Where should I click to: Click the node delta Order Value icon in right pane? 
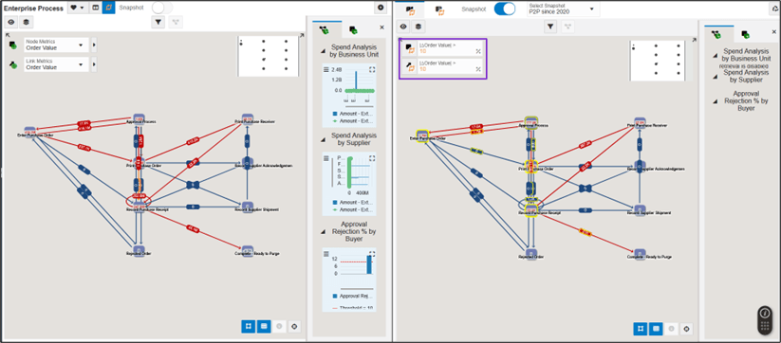point(409,47)
